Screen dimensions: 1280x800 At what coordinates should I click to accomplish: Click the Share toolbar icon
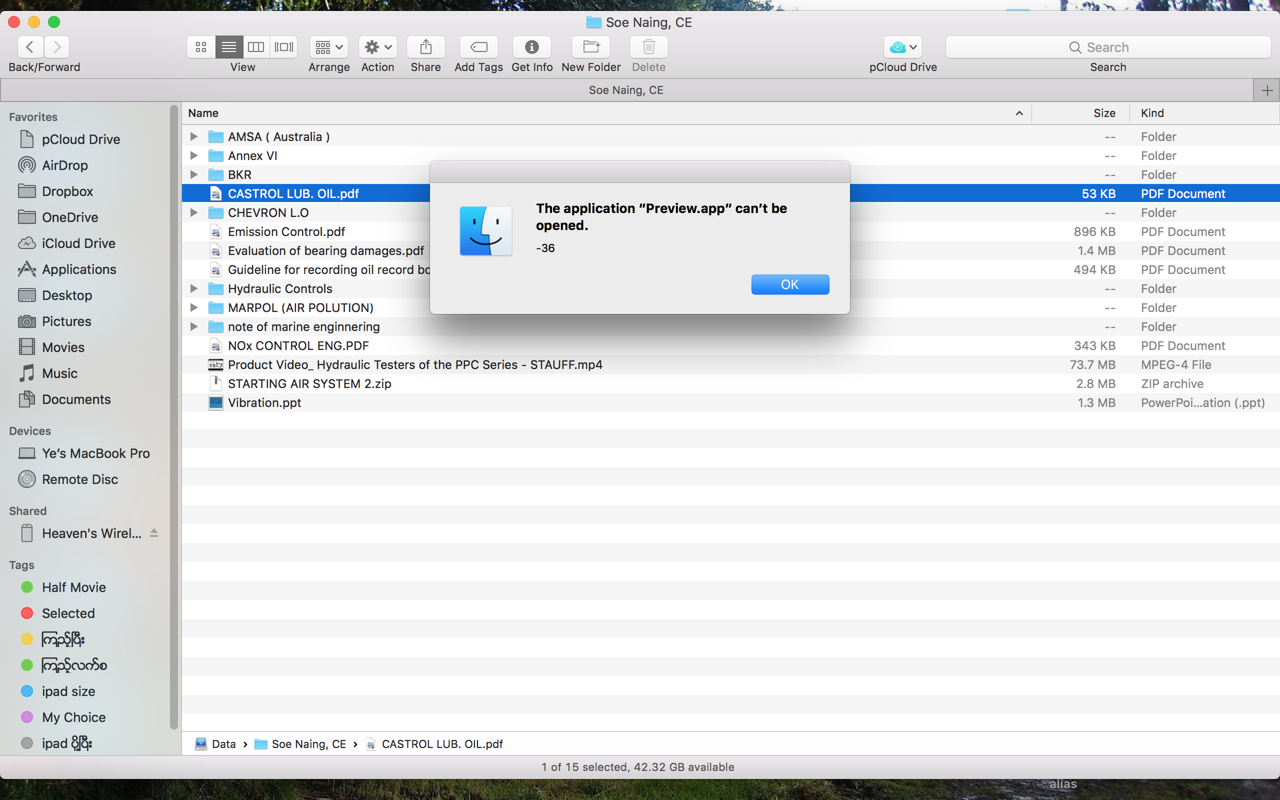[425, 47]
